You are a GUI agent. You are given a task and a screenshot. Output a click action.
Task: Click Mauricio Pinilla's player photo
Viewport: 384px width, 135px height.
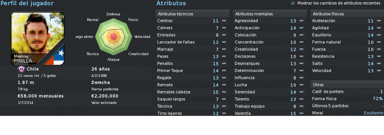(38, 39)
